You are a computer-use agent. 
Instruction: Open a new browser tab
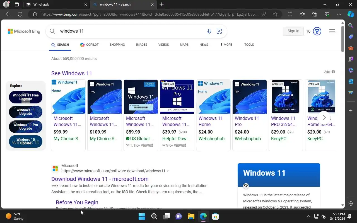(x=161, y=4)
